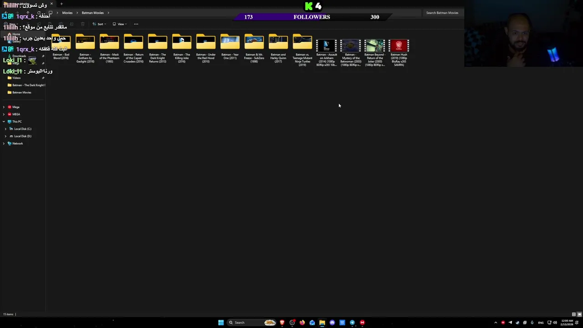Click the delete (trash) icon in the toolbar
The width and height of the screenshot is (583, 328).
pyautogui.click(x=82, y=24)
